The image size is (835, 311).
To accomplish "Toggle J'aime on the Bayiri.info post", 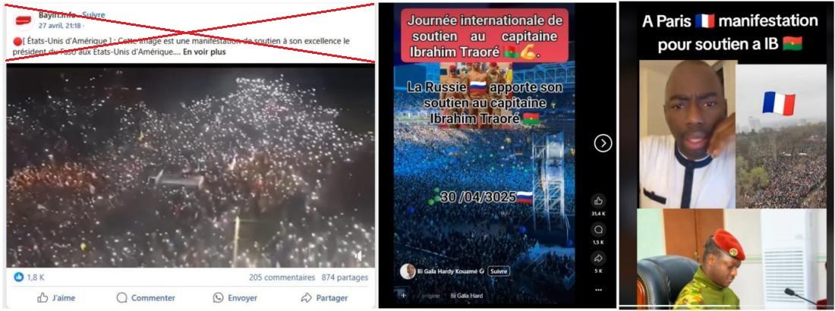I will 56,297.
